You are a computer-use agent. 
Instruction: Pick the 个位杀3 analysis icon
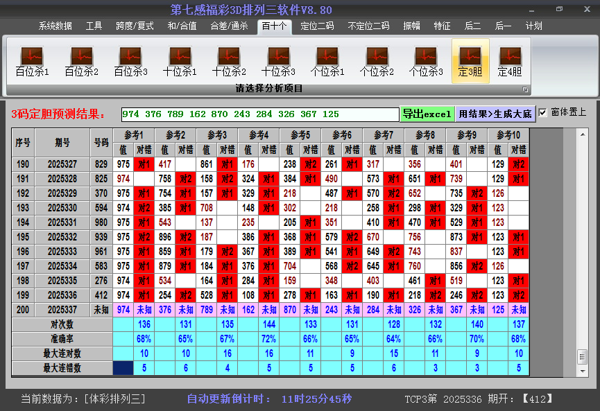[426, 61]
